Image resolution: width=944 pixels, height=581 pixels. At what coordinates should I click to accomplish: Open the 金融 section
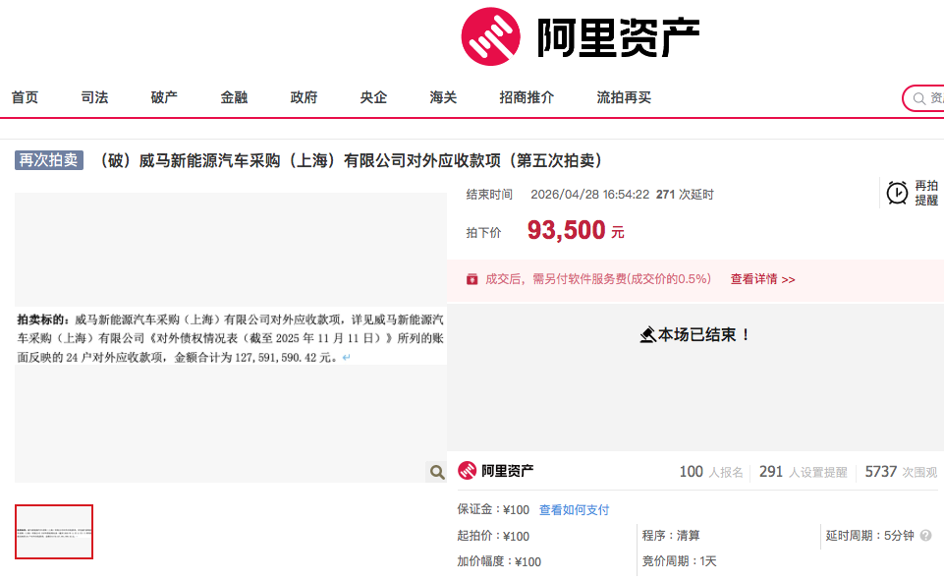(x=234, y=97)
